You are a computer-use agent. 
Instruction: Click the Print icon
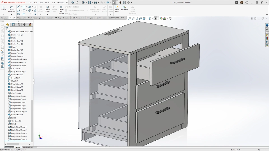pos(96,3)
